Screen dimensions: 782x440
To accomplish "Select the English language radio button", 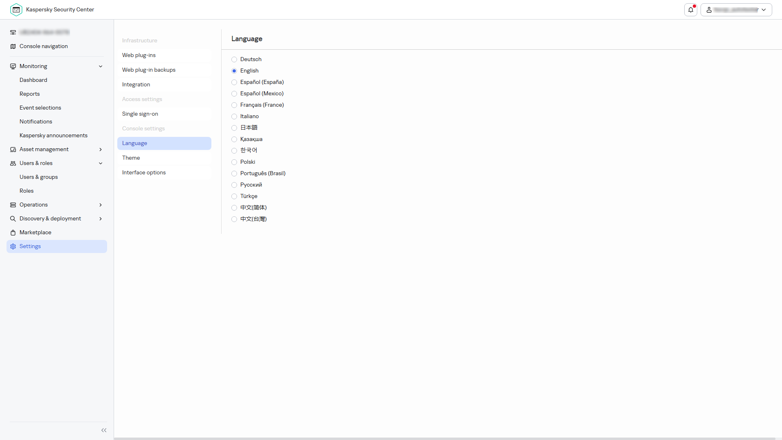I will [234, 71].
